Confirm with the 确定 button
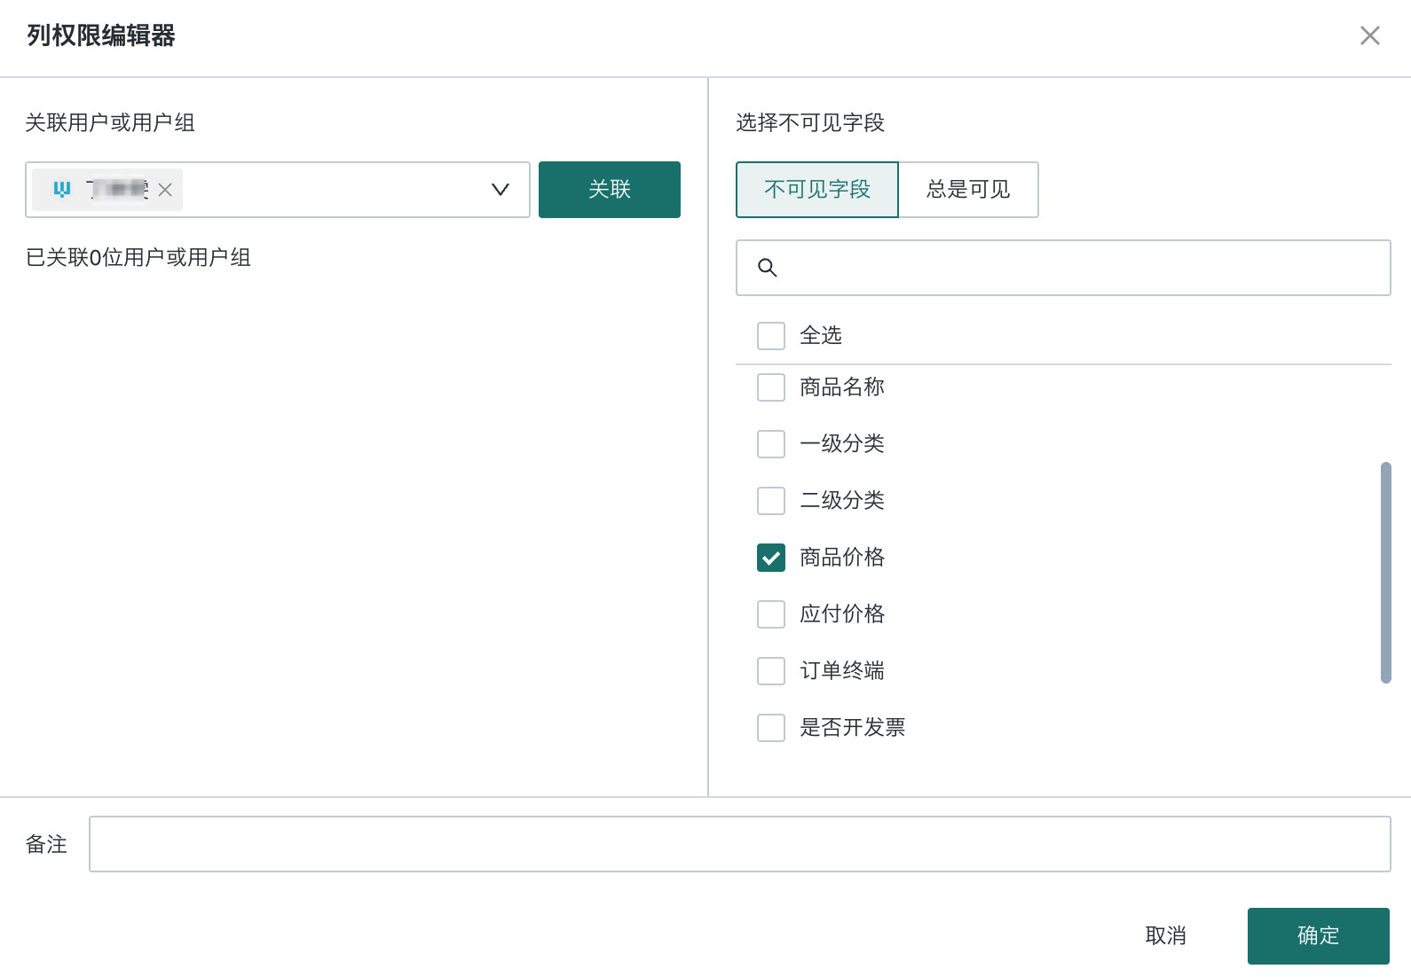This screenshot has height=977, width=1411. click(x=1318, y=936)
